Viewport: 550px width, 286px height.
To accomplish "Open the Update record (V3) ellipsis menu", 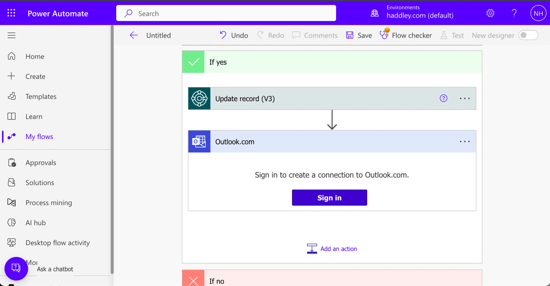I will [x=465, y=99].
